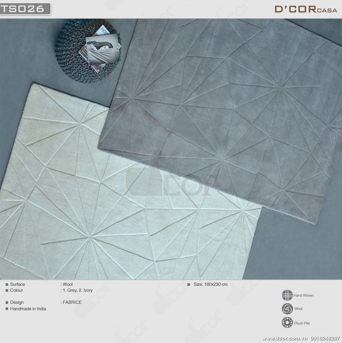
Task: Click the 'Surface' label
Action: [17, 284]
